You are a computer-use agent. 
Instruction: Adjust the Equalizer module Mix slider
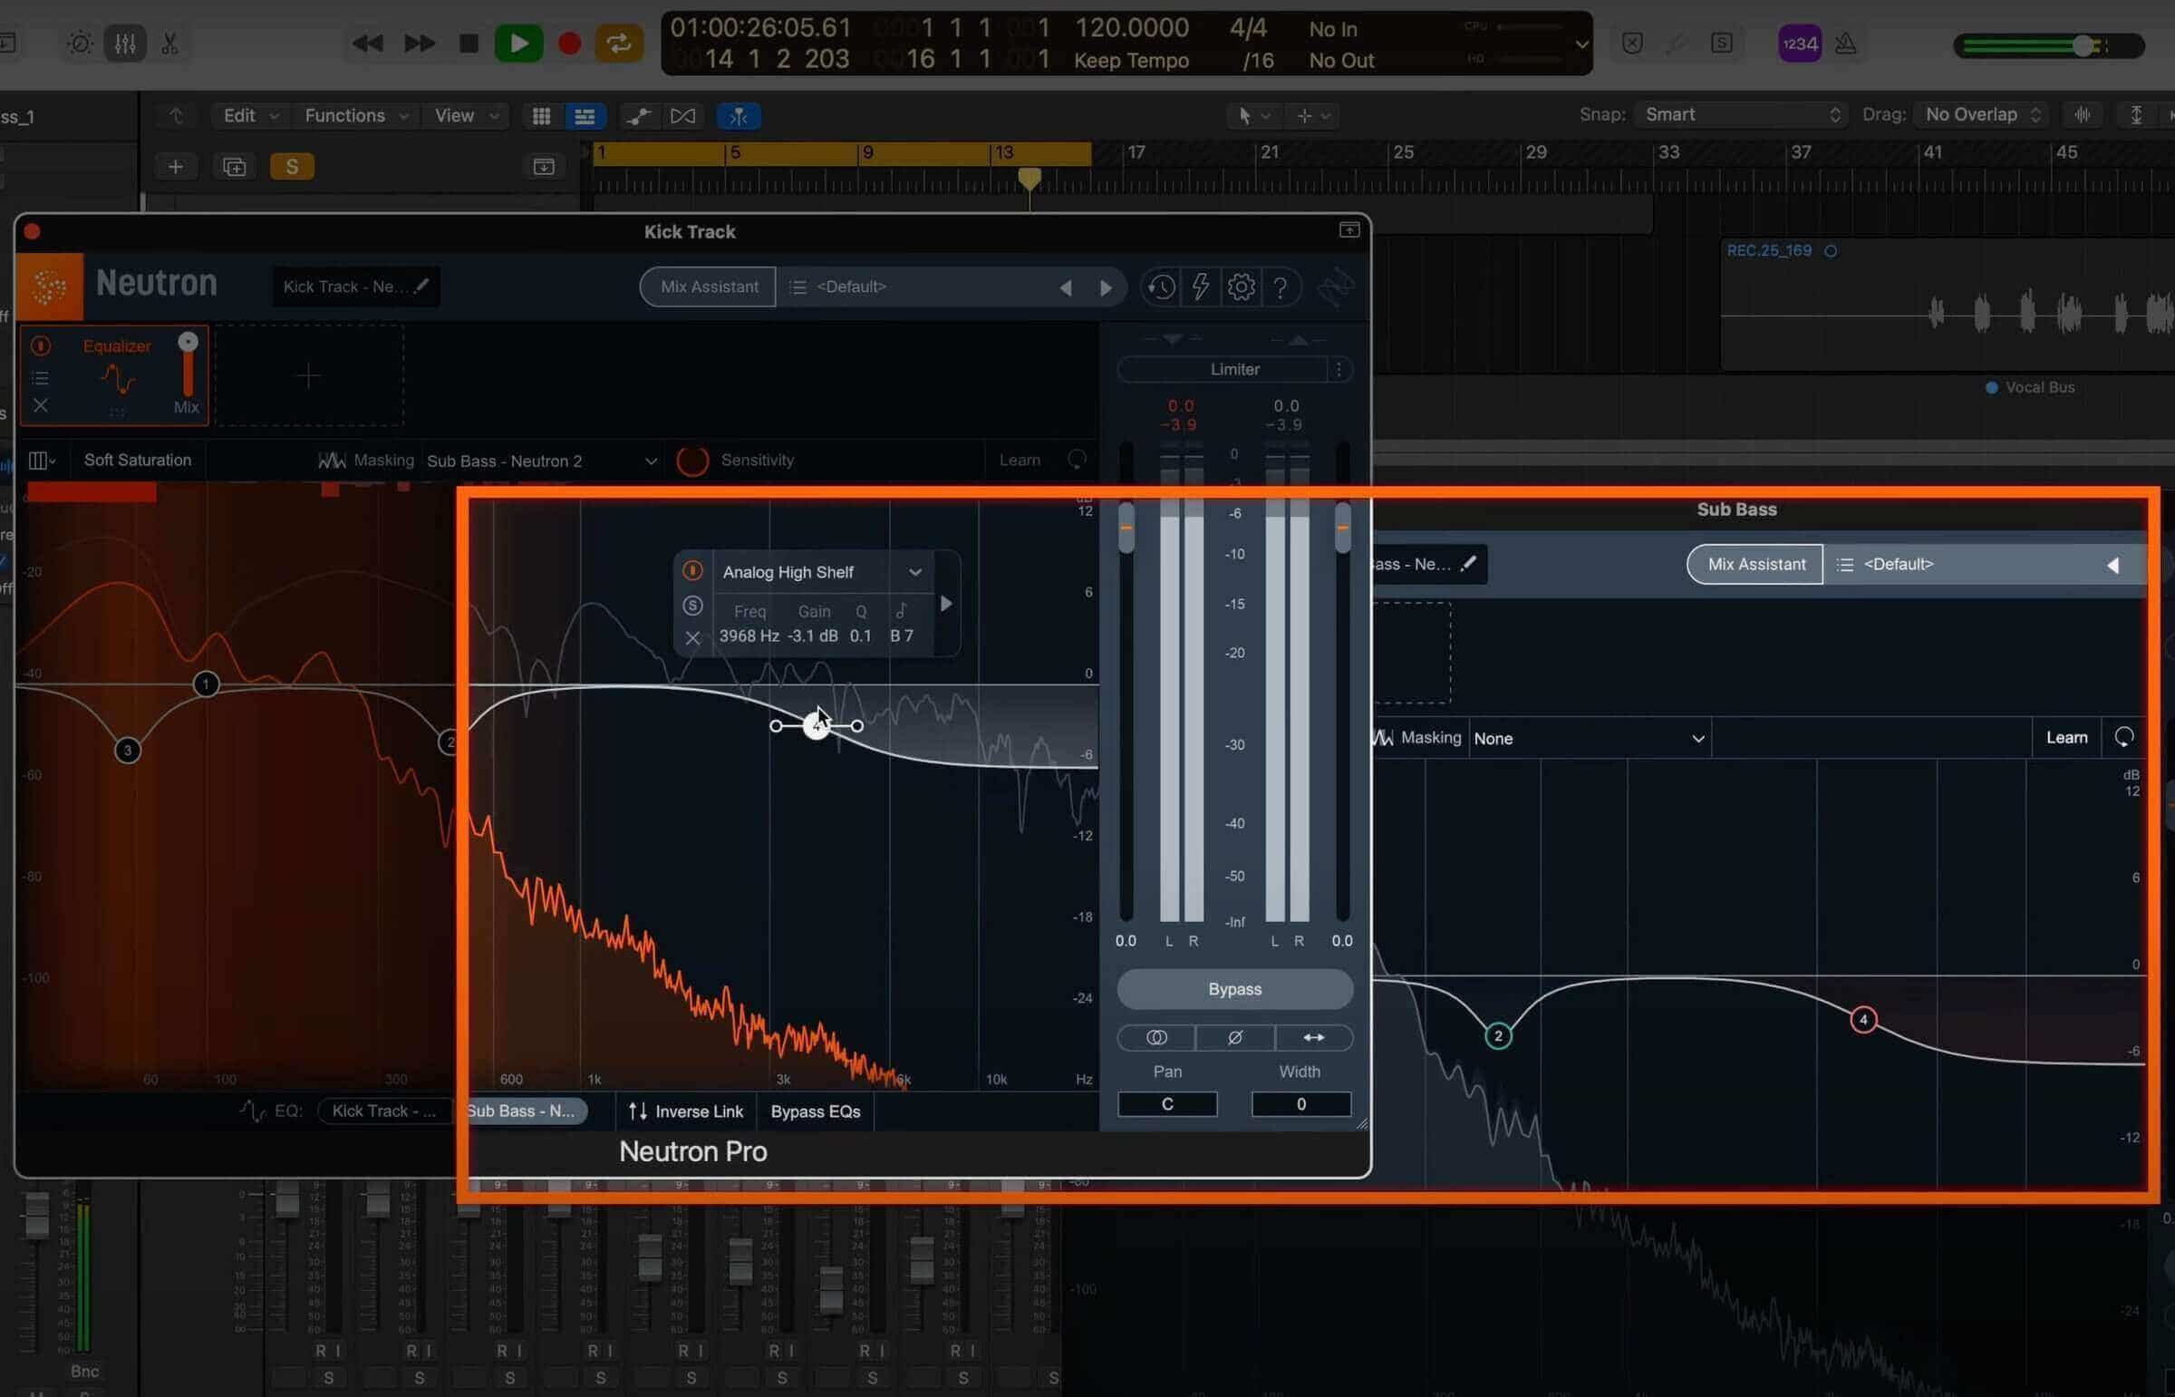click(x=188, y=364)
